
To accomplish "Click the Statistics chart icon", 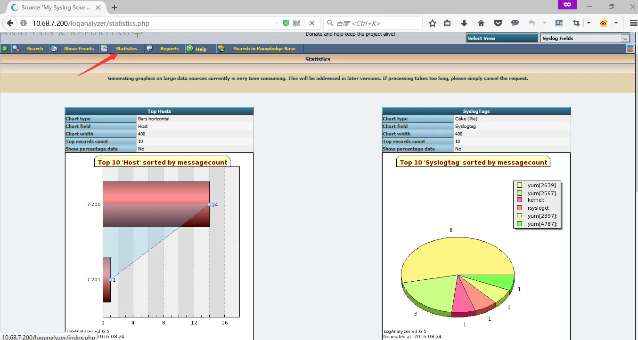I will pos(104,48).
